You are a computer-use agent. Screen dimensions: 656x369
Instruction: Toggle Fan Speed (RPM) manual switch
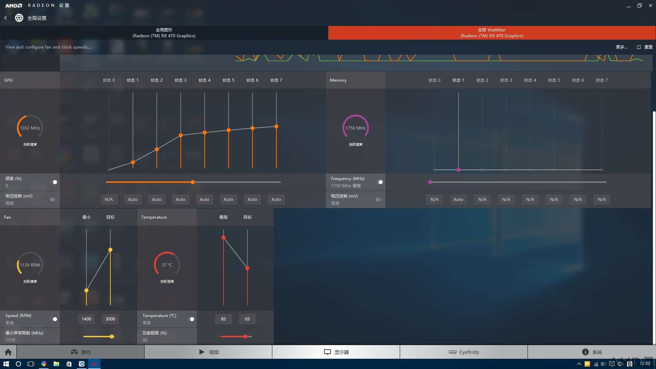click(x=54, y=319)
